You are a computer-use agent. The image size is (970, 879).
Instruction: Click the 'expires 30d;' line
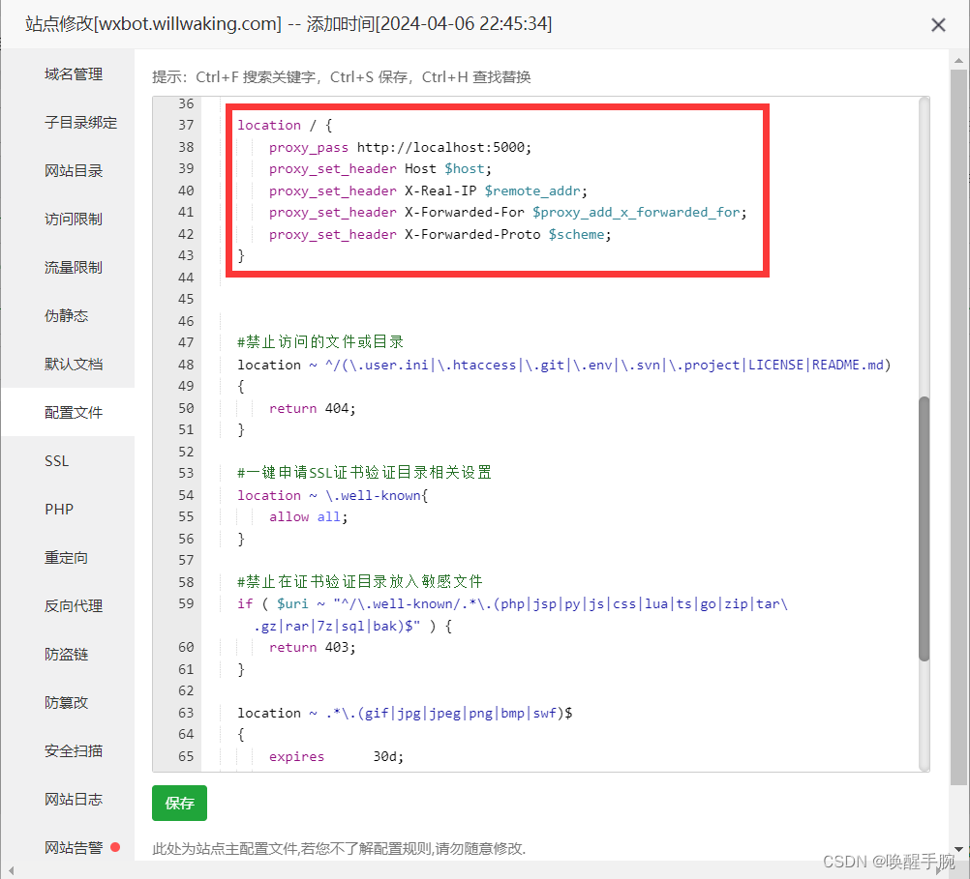point(336,756)
